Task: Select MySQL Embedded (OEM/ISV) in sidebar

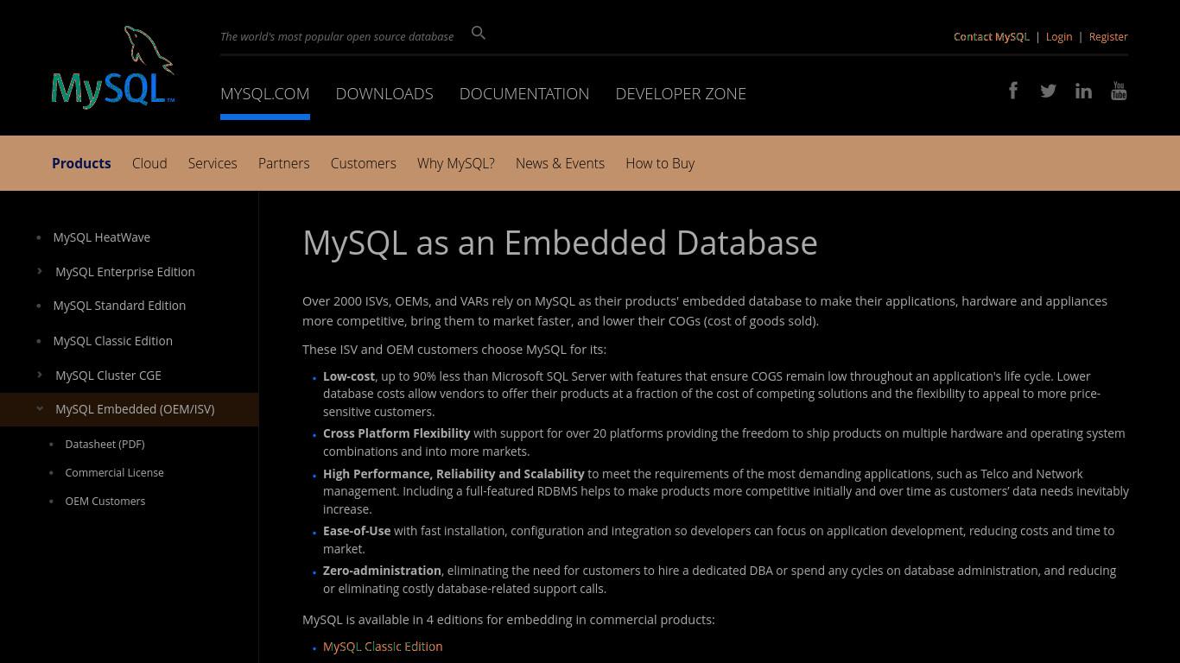Action: tap(135, 409)
